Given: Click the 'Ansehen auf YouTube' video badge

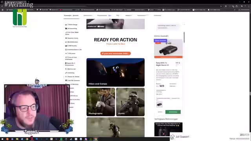Looking at the screenshot, I should click(96, 26).
